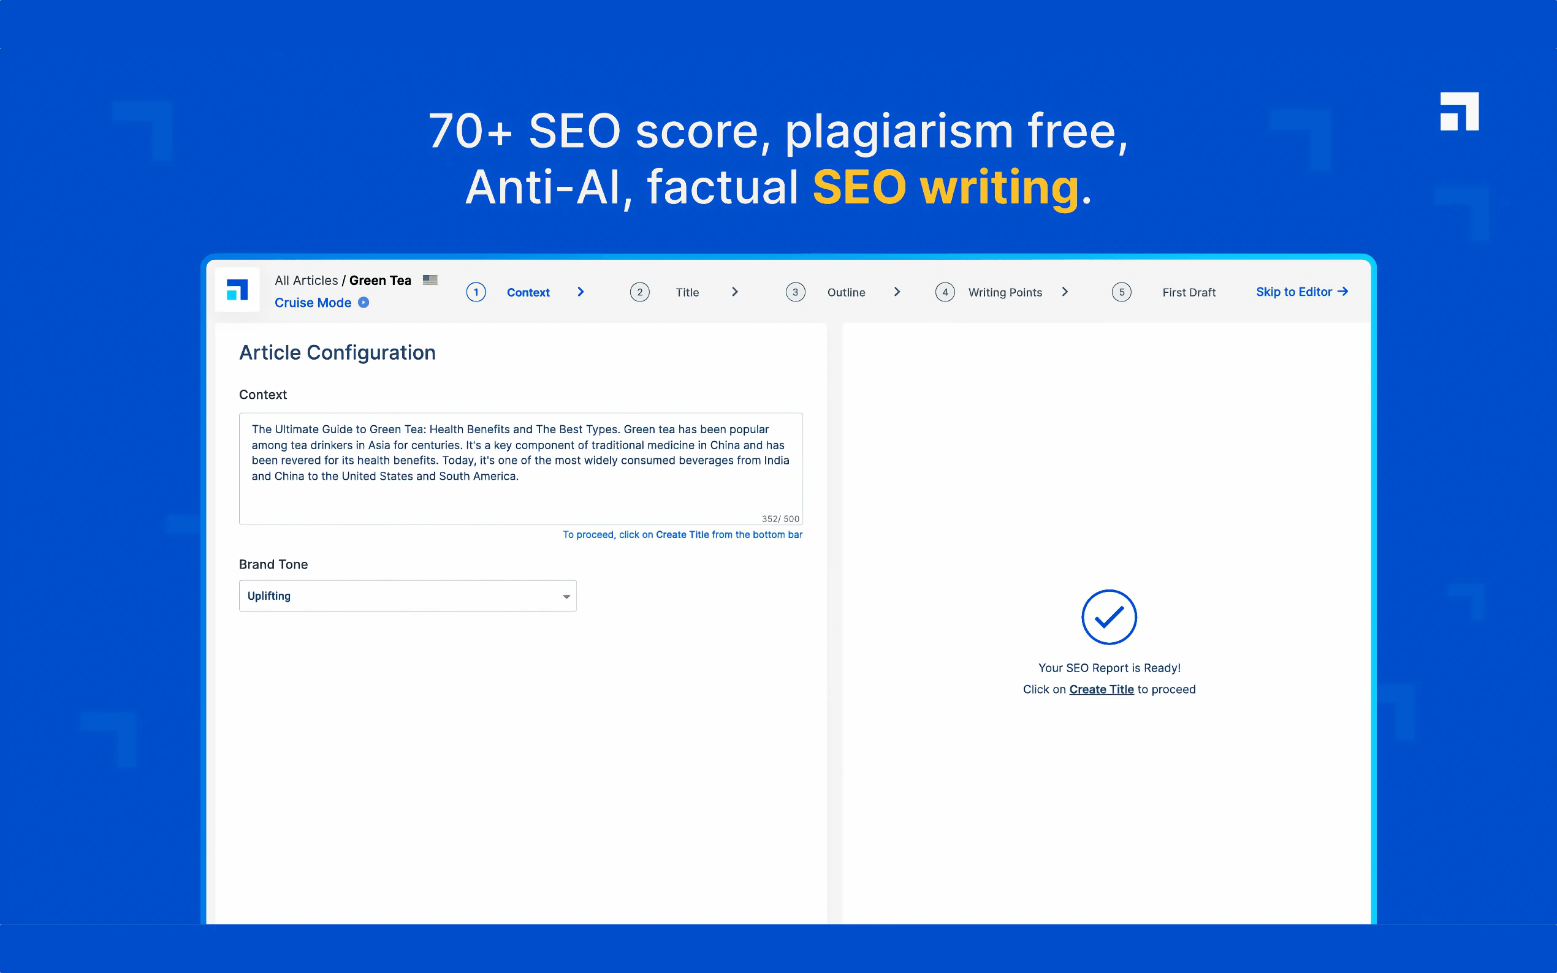Click the app logo in the header
1557x973 pixels.
(x=237, y=290)
